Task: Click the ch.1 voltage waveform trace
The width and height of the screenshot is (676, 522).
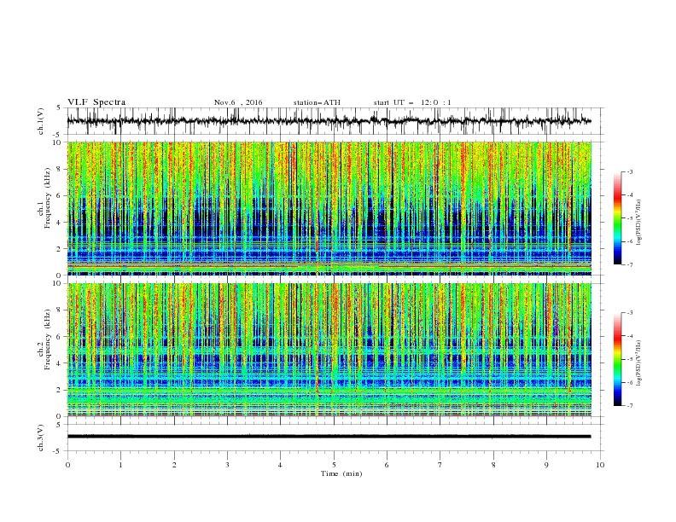Action: 329,121
